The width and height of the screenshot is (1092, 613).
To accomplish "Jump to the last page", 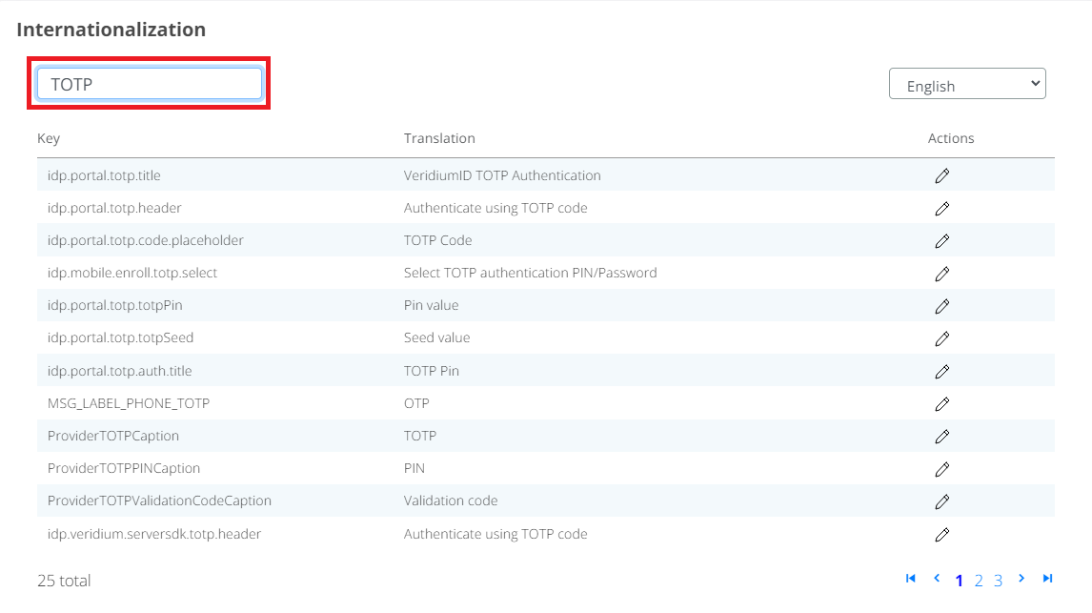I will pyautogui.click(x=1047, y=579).
